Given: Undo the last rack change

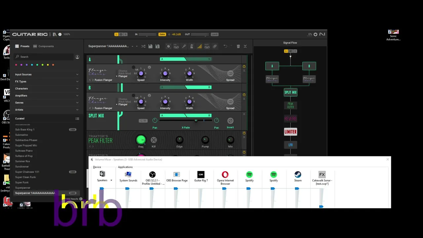Looking at the screenshot, I should [x=225, y=46].
